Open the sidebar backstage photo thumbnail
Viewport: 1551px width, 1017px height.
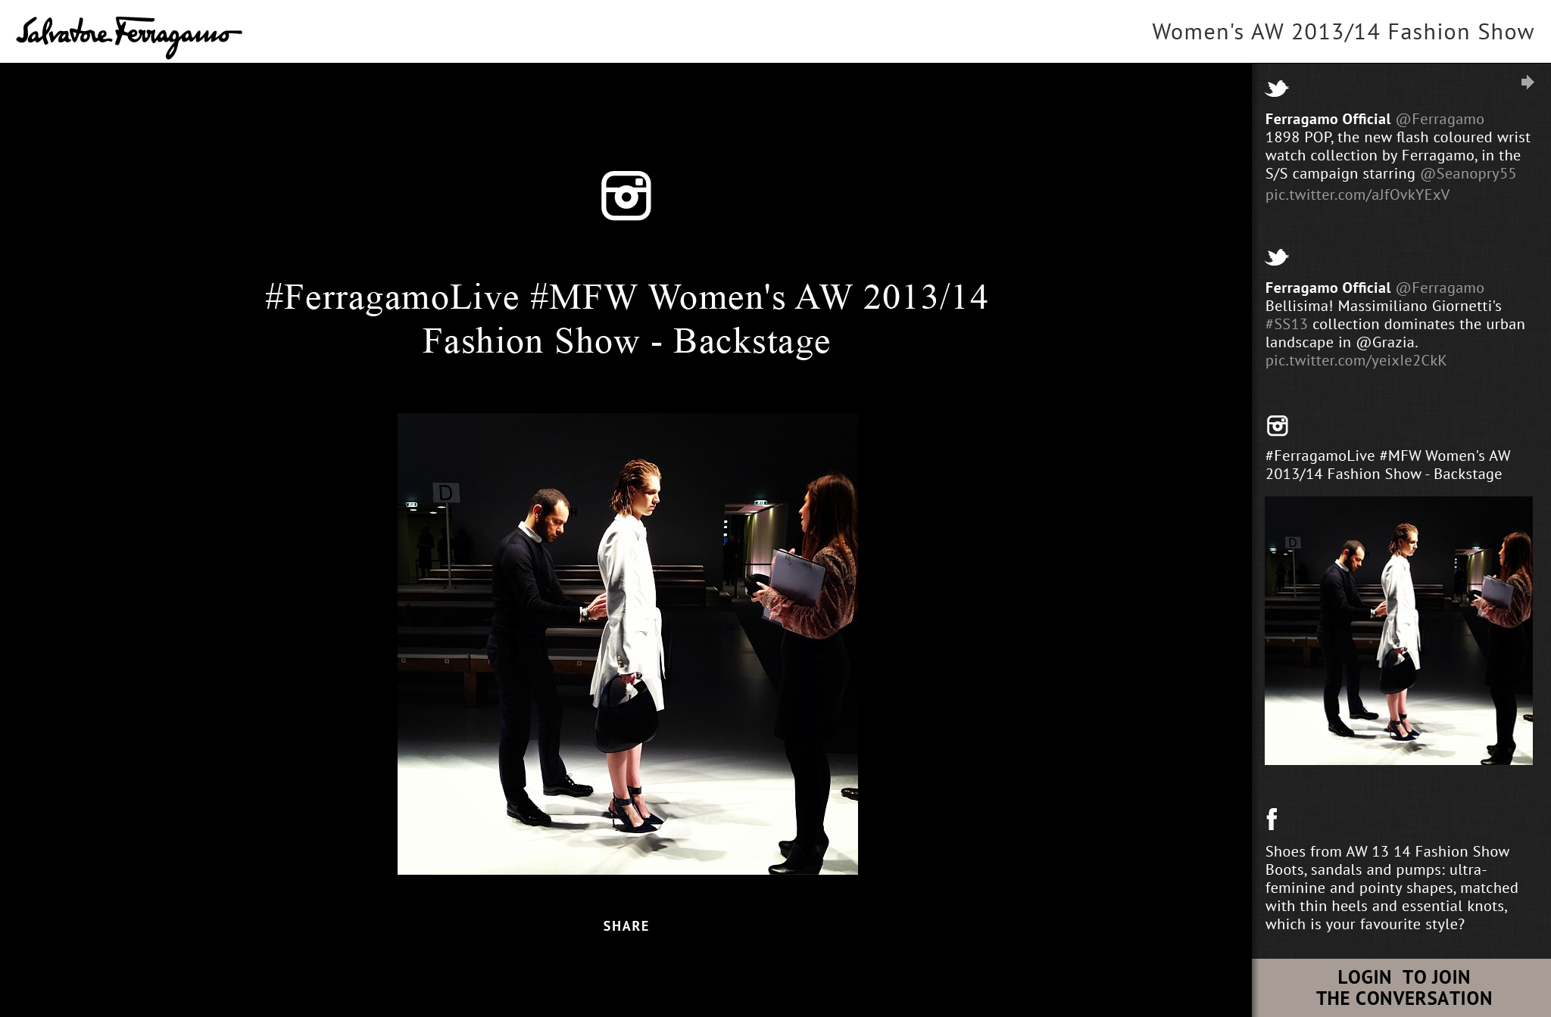[1398, 630]
